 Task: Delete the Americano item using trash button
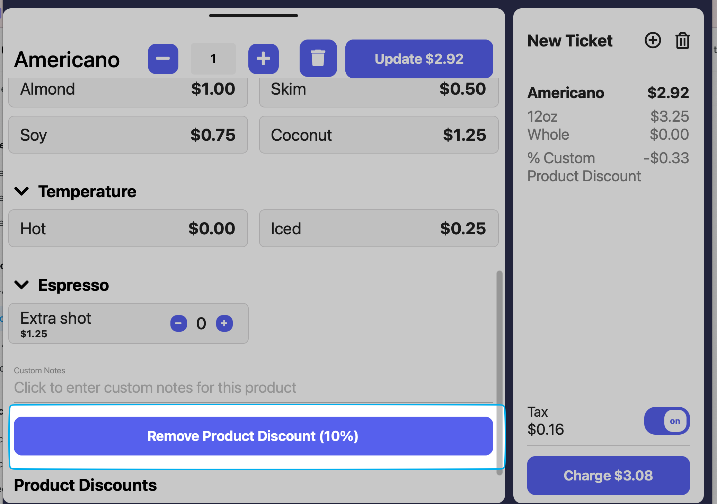(x=318, y=59)
